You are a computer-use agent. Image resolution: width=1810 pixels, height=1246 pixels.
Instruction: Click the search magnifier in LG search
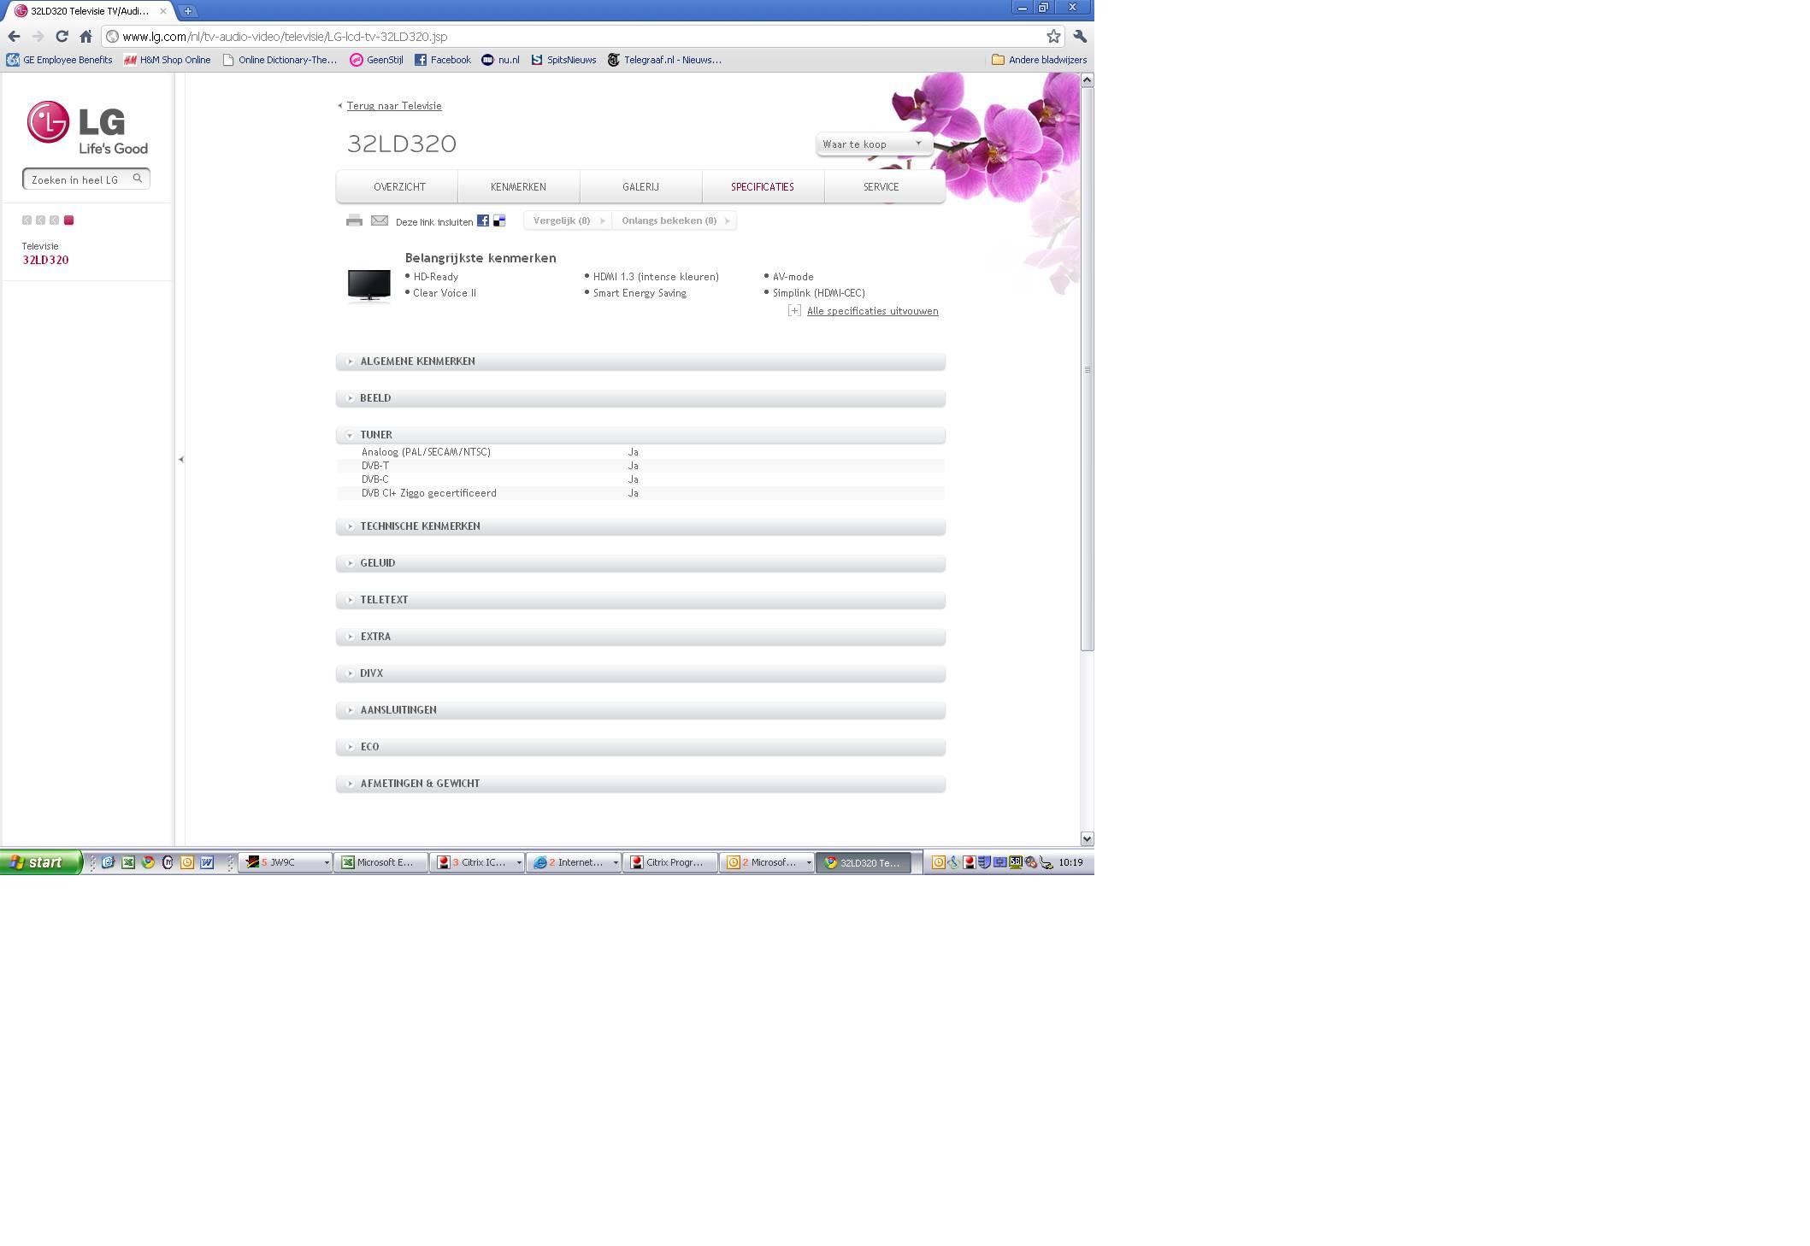[138, 179]
